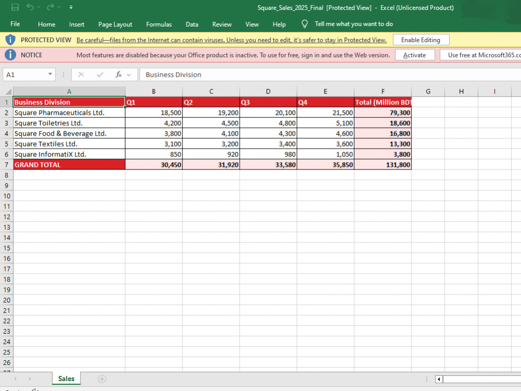
Task: Open the Undo history dropdown arrow
Action: pos(39,7)
